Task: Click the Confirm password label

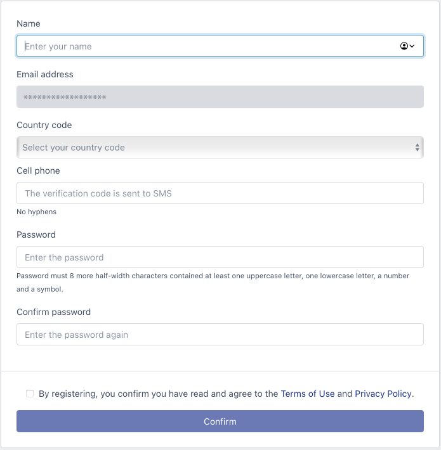Action: click(x=54, y=312)
